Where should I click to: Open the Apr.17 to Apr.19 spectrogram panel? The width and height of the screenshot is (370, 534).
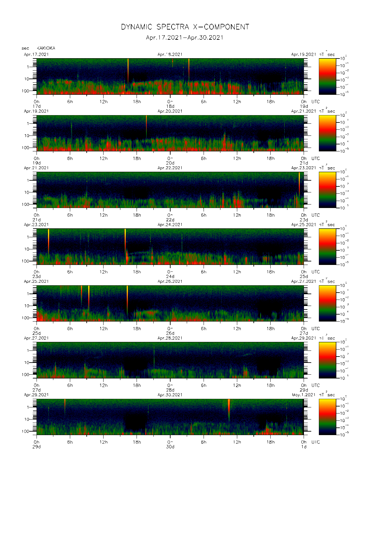coord(170,76)
